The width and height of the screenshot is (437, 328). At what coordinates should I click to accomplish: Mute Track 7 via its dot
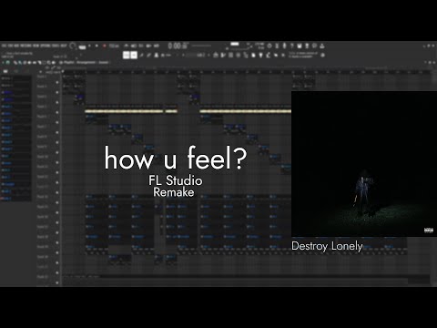[x=57, y=142]
